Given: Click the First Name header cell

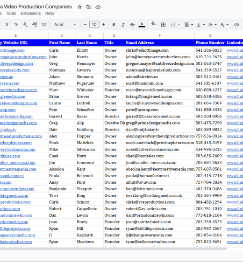Looking at the screenshot, I should point(62,42).
